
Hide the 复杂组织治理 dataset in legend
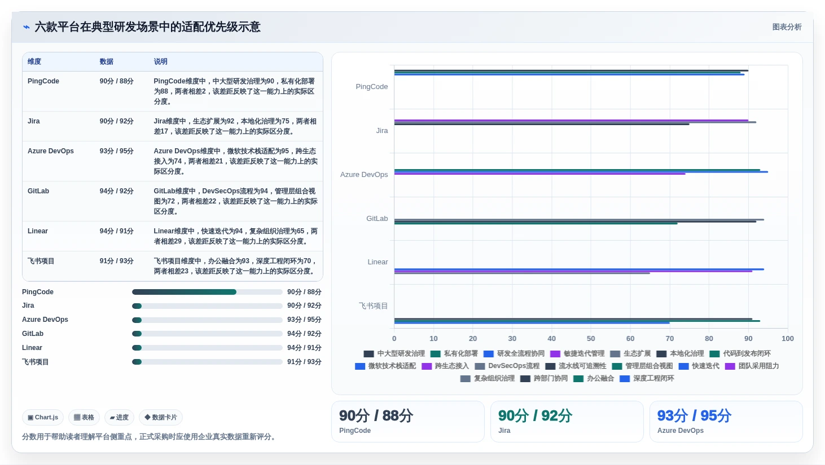pyautogui.click(x=488, y=379)
